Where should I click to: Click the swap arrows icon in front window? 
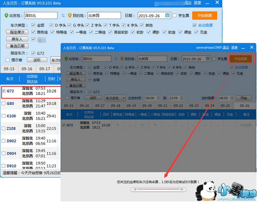116,59
